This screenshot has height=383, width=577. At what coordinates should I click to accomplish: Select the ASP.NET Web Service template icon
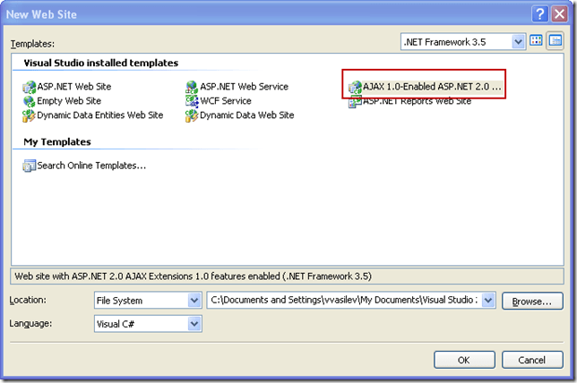coord(192,87)
